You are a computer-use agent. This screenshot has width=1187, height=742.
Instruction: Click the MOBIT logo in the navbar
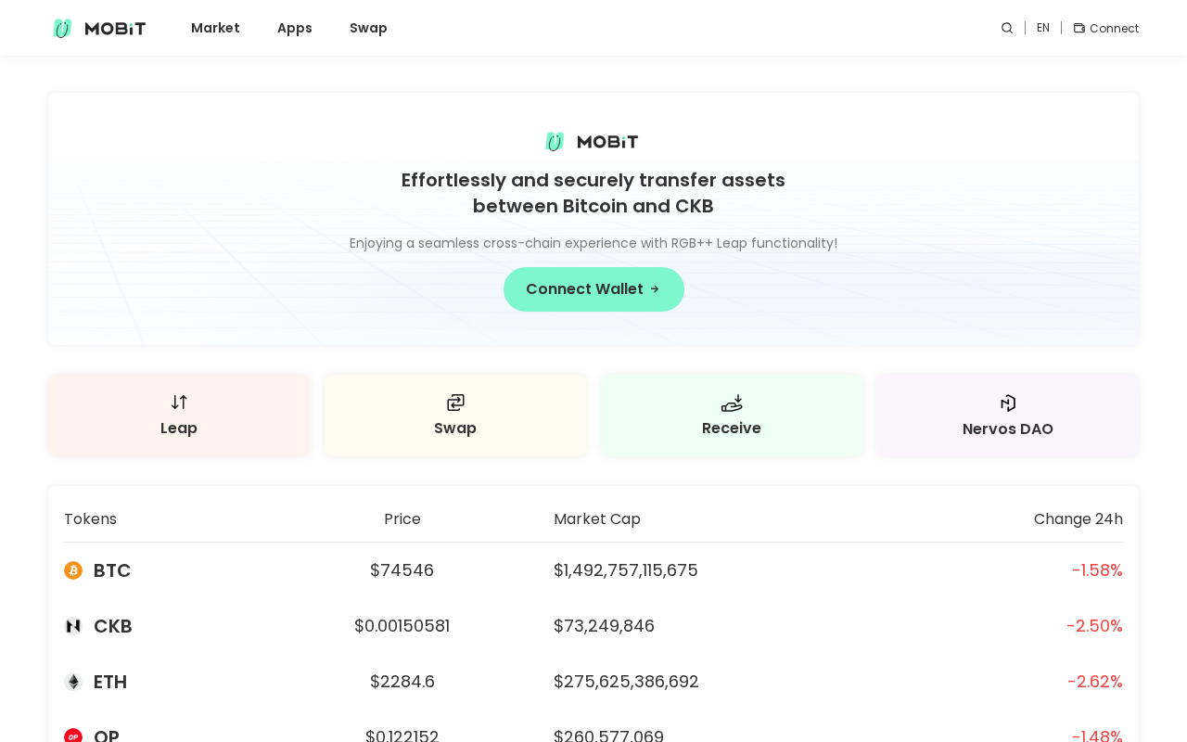pos(99,28)
